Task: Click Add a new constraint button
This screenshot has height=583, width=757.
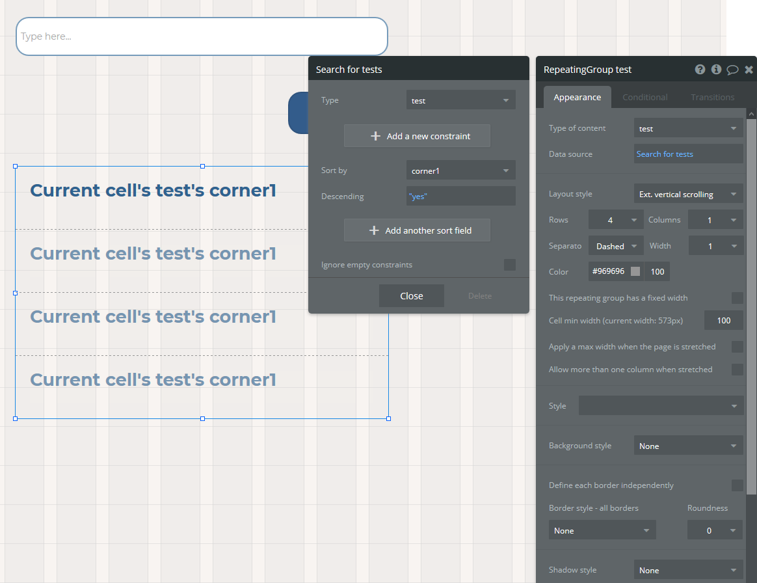Action: (x=417, y=136)
